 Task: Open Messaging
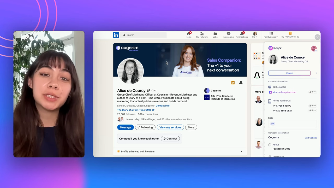228,35
